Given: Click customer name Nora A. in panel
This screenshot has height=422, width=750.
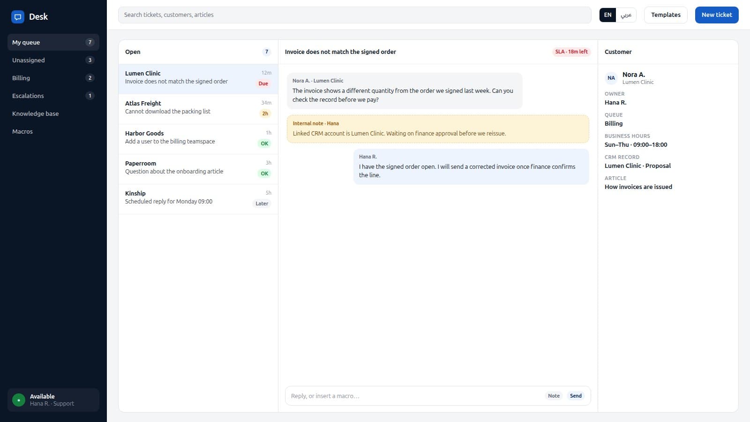Looking at the screenshot, I should (634, 75).
